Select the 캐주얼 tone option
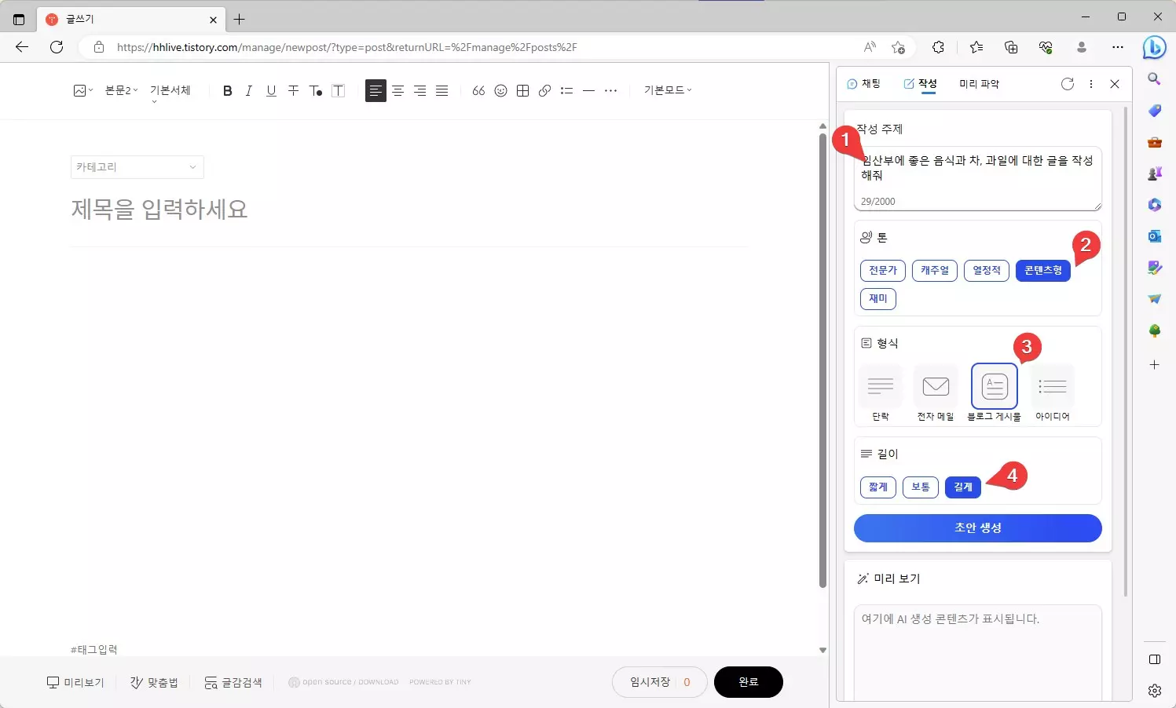1176x708 pixels. click(935, 271)
